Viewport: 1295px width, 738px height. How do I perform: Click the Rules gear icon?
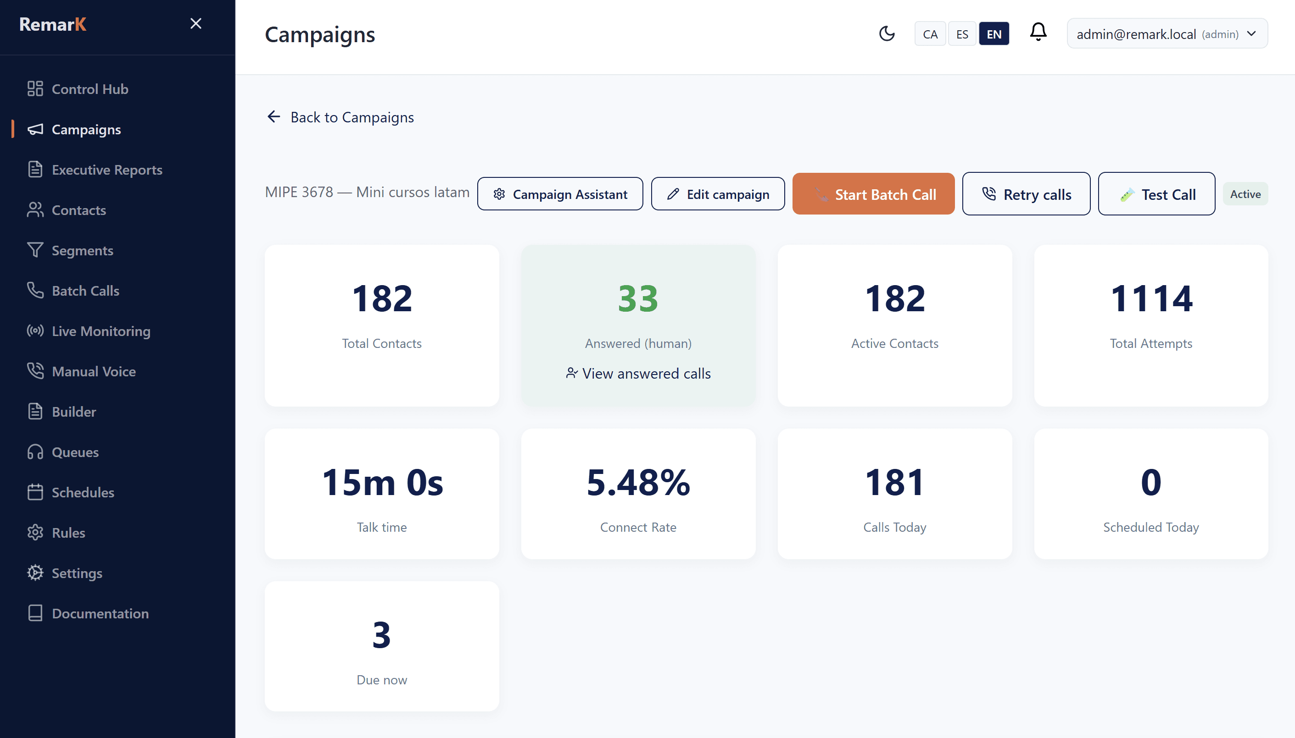tap(35, 532)
